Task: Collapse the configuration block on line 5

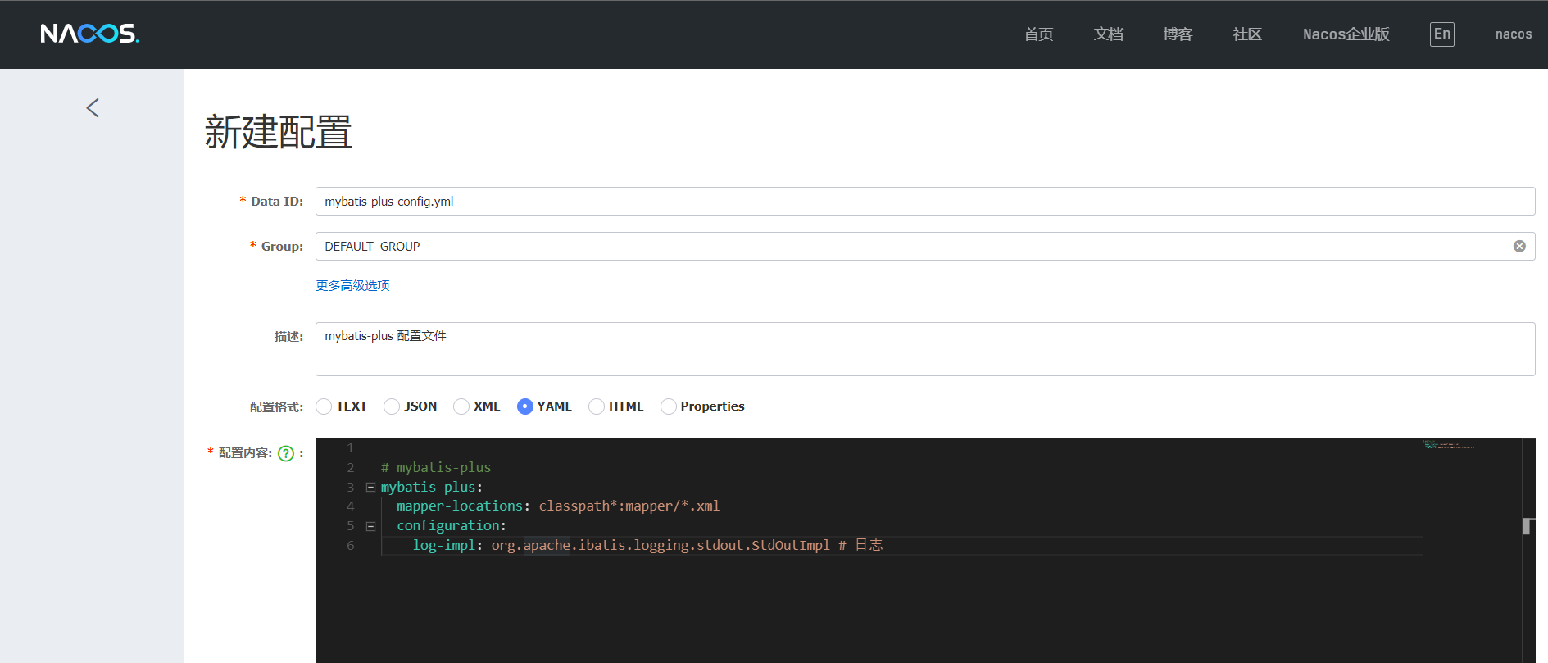Action: (370, 526)
